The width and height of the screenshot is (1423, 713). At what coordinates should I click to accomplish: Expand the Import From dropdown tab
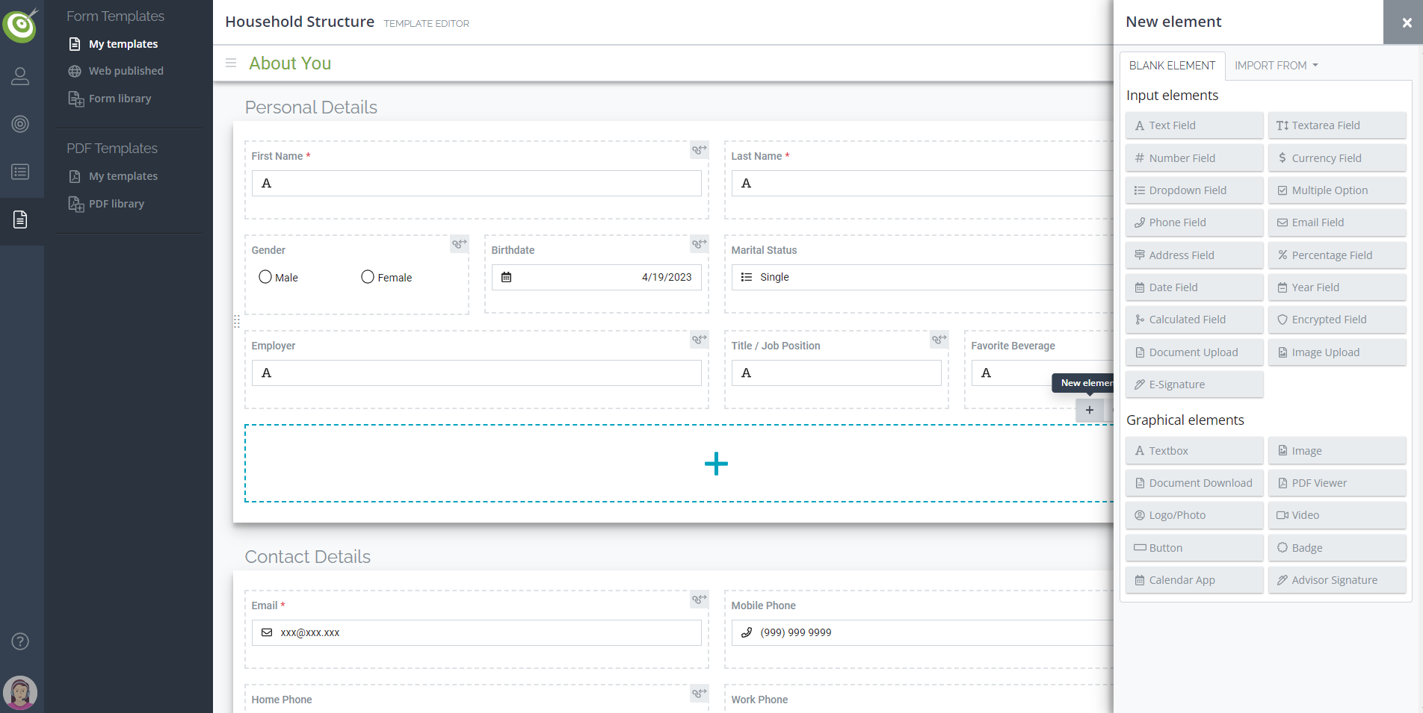click(x=1276, y=66)
